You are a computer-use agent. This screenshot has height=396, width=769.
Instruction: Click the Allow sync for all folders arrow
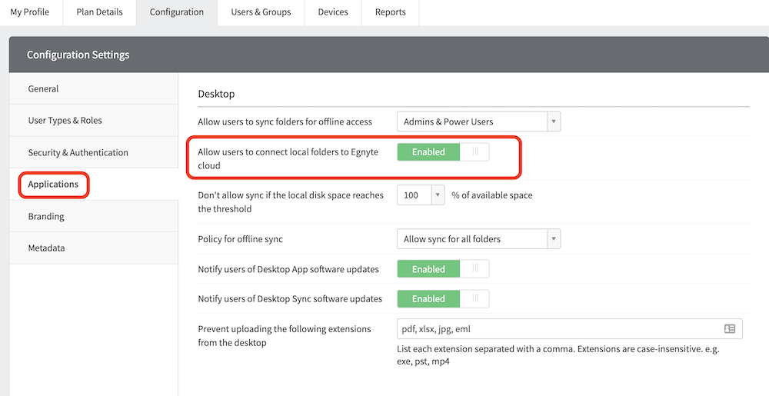coord(554,239)
